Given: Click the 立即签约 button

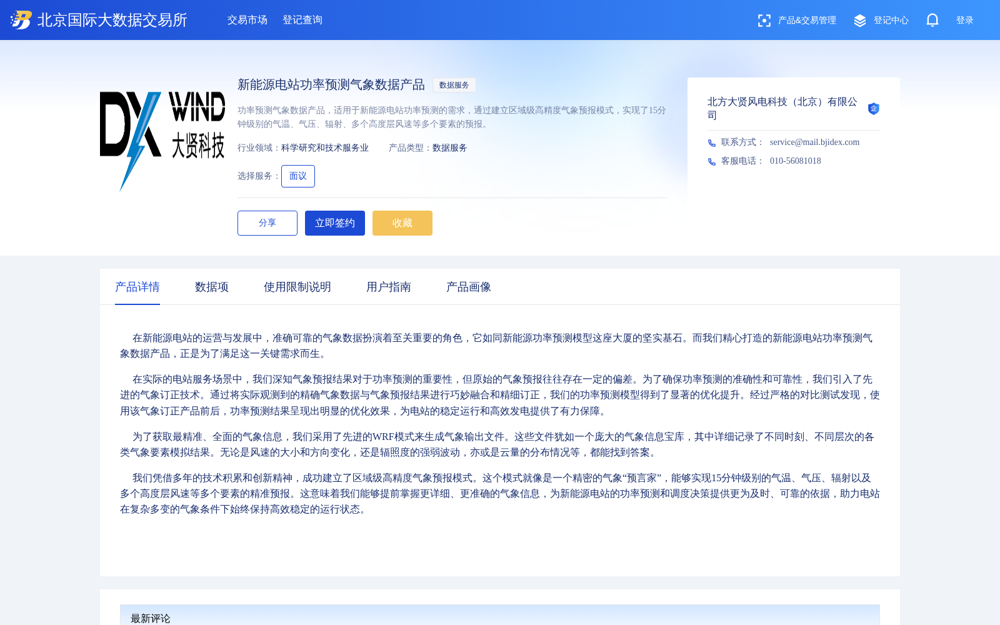Looking at the screenshot, I should coord(335,223).
